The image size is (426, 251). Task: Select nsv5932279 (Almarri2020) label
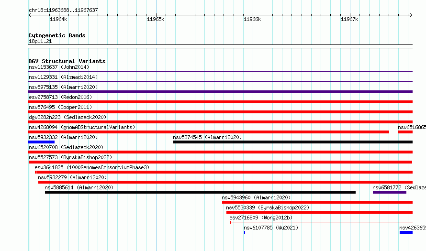pos(73,177)
